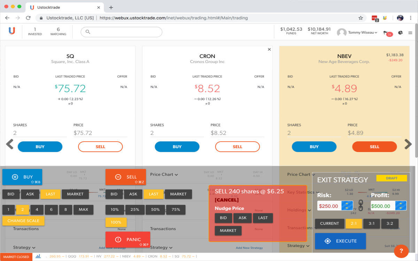Click SELL button on CRON card
This screenshot has height=261, width=418.
pos(238,147)
